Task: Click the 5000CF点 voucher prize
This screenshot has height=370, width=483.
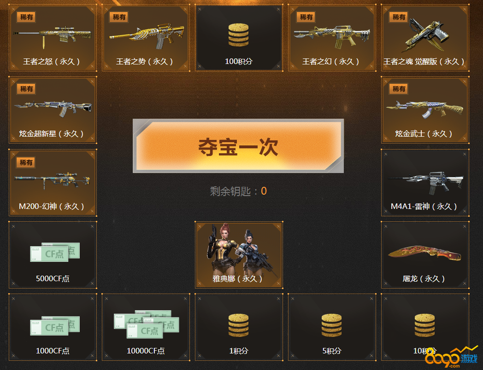Action: point(53,255)
